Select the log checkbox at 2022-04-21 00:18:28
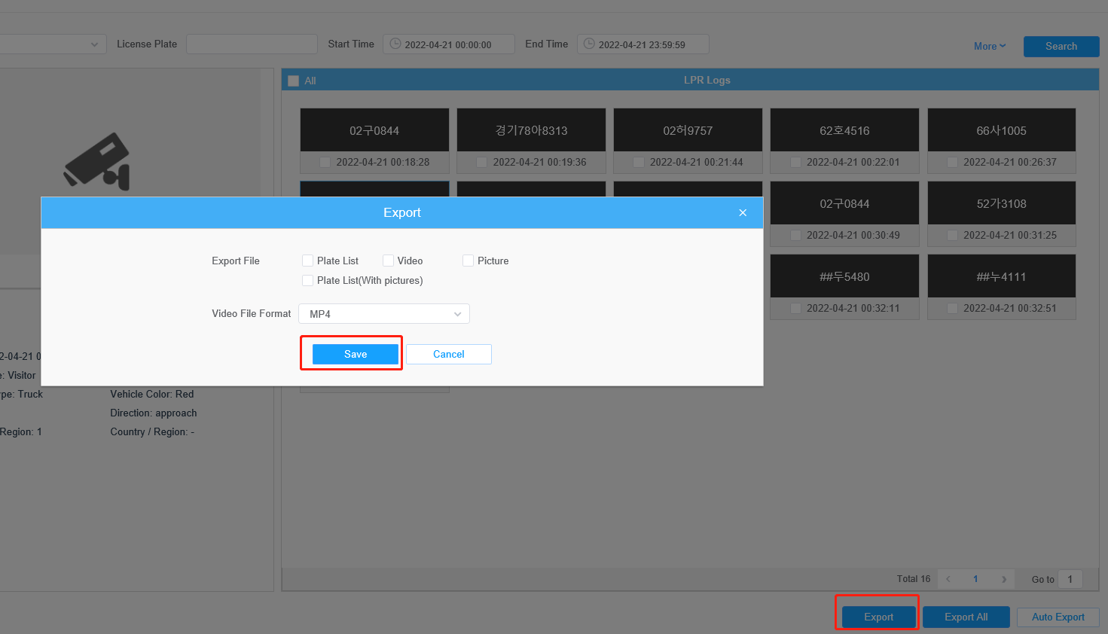 [x=325, y=162]
